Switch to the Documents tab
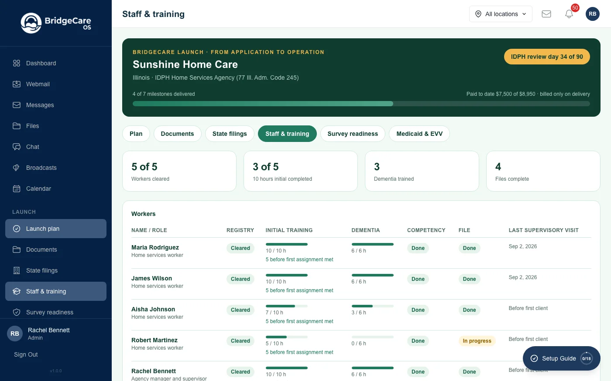Screen dimensions: 611x381 click(x=177, y=134)
